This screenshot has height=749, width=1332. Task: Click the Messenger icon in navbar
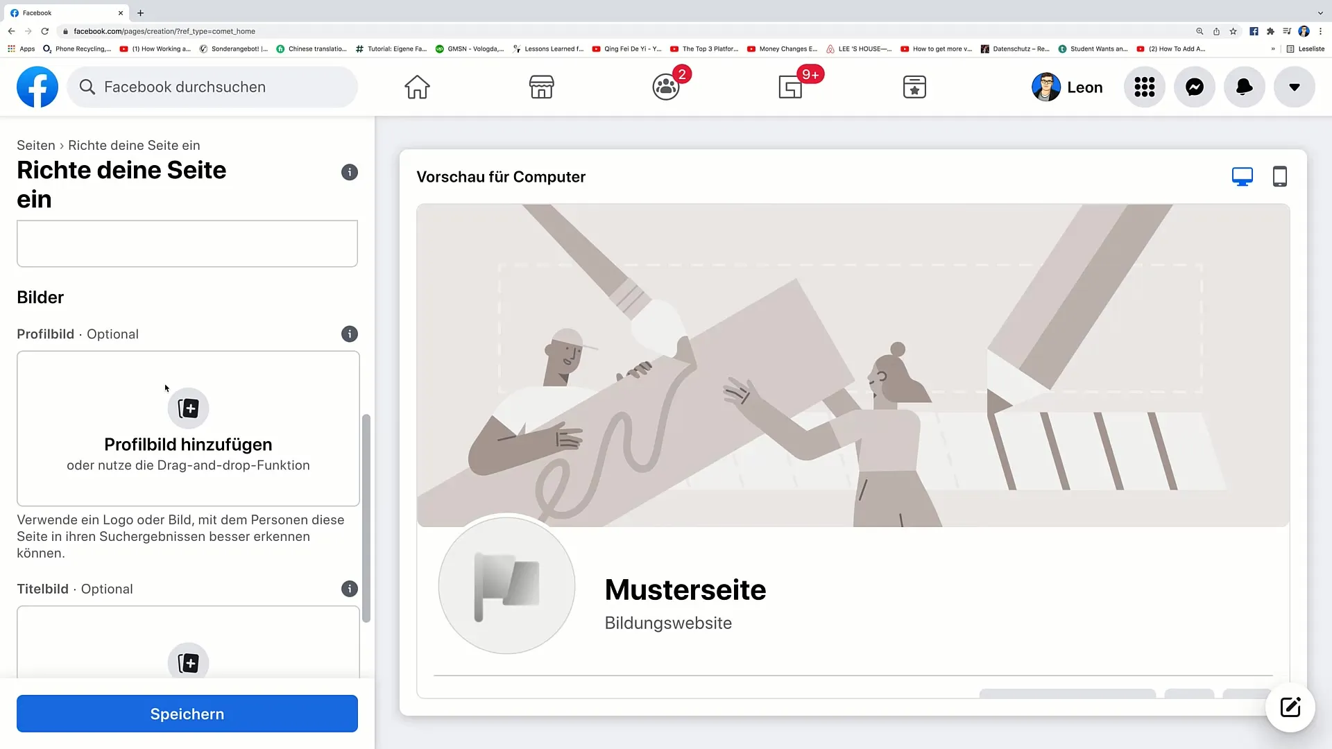[1195, 87]
